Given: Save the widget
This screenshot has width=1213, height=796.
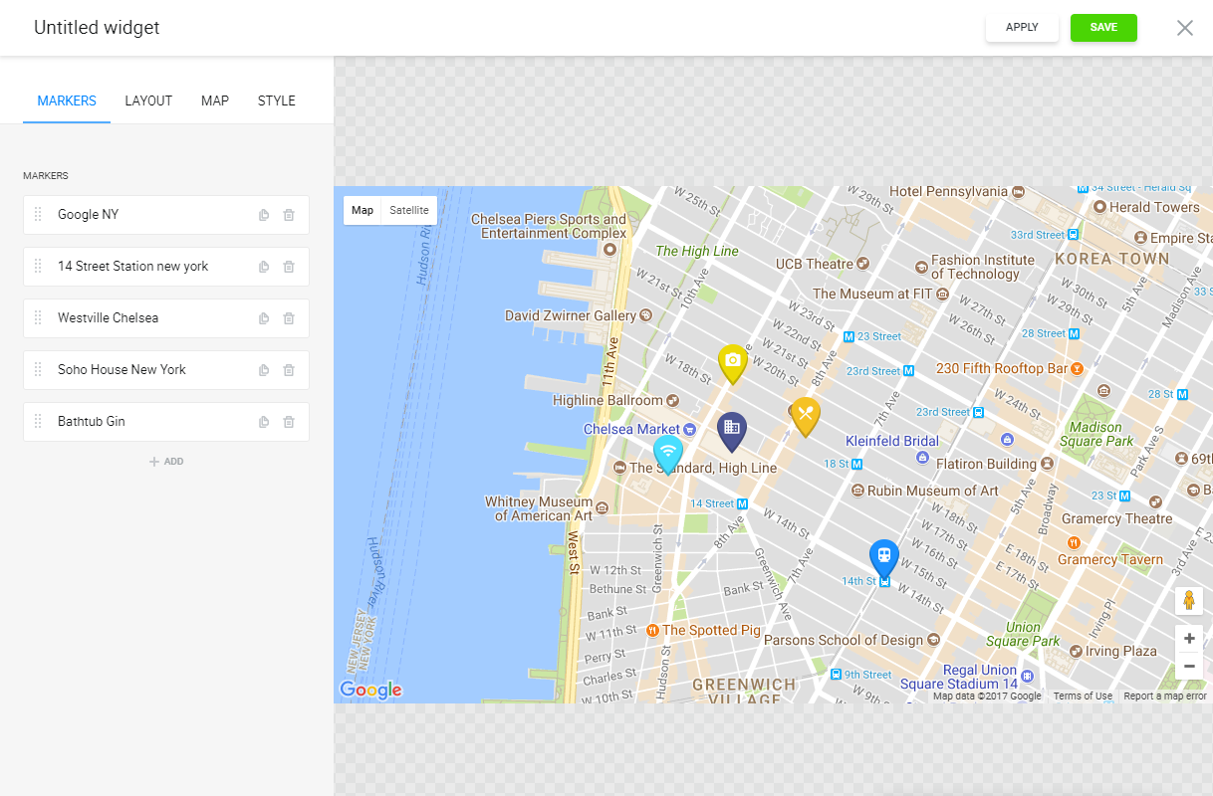Looking at the screenshot, I should pos(1103,28).
